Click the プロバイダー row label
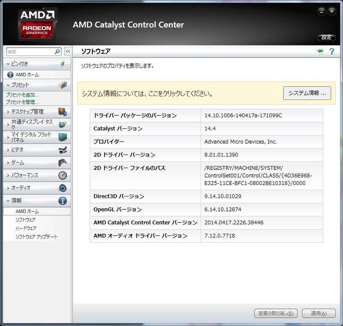343x326 pixels. [109, 142]
